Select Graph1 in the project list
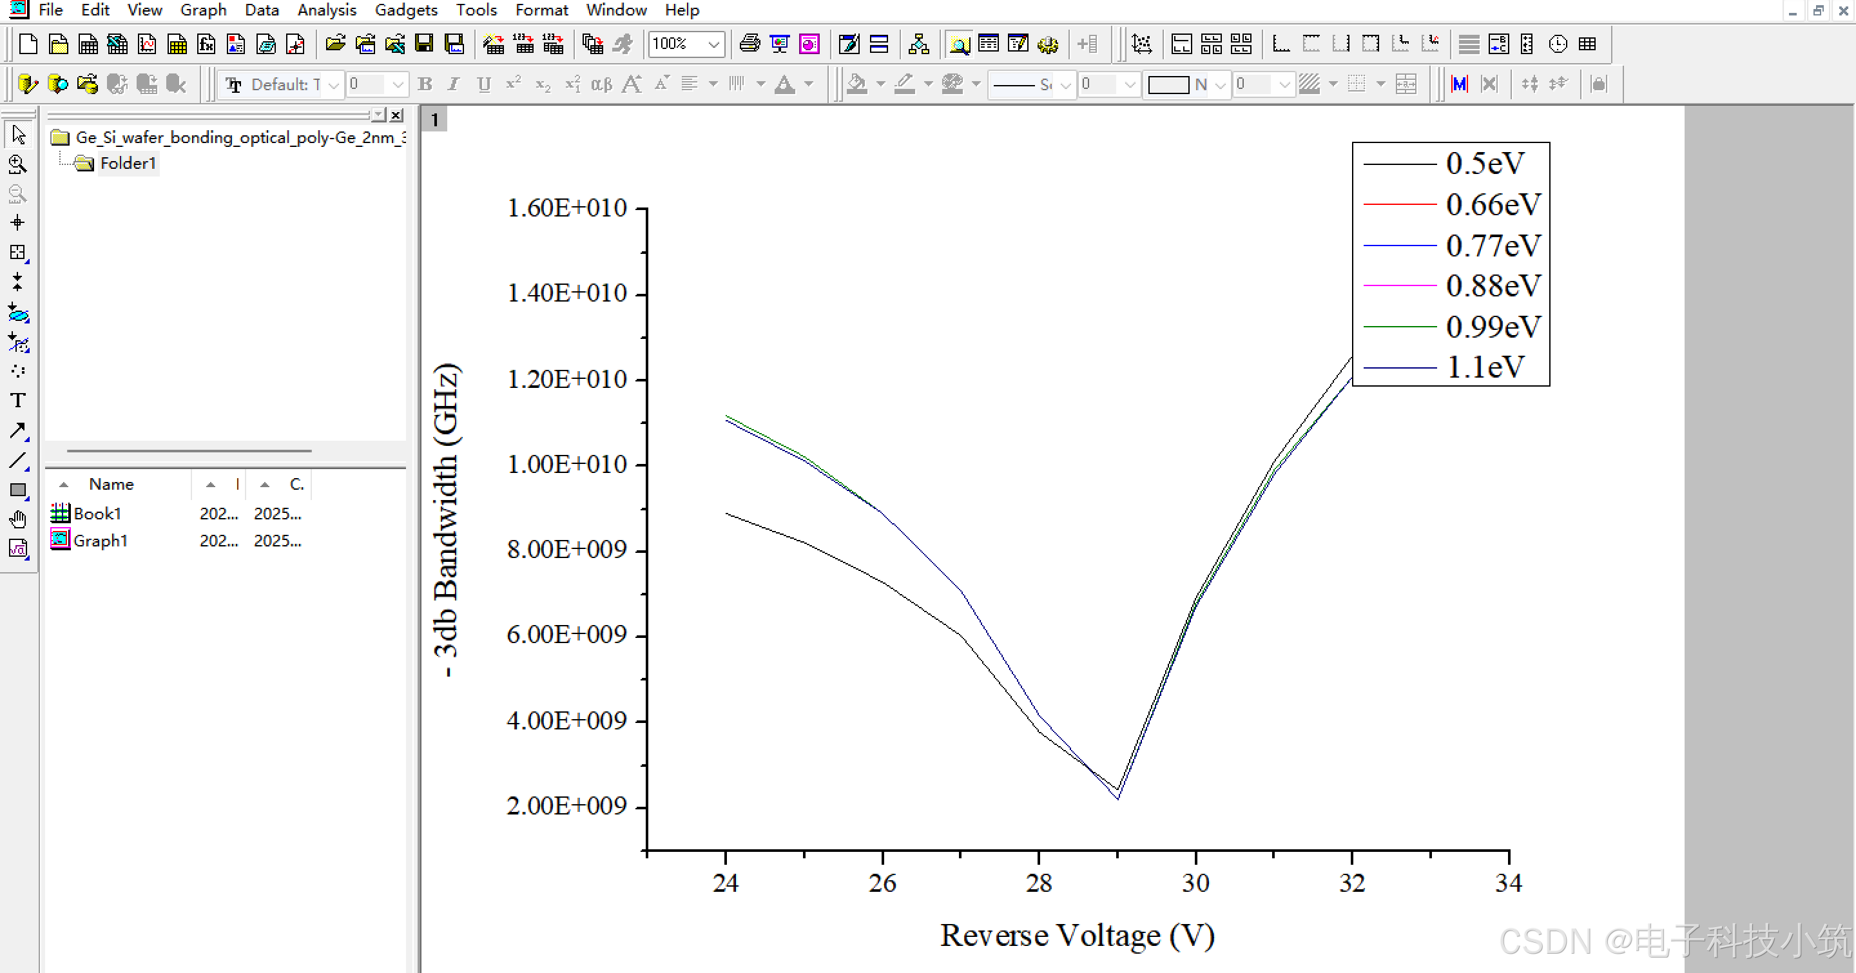The image size is (1856, 973). (100, 540)
